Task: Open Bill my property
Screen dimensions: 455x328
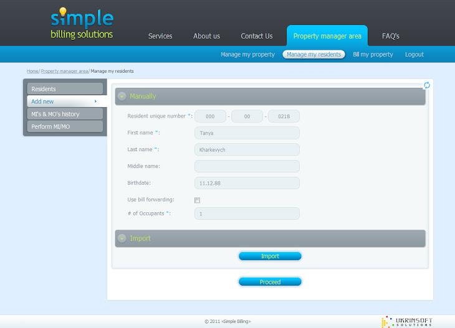Action: (373, 55)
